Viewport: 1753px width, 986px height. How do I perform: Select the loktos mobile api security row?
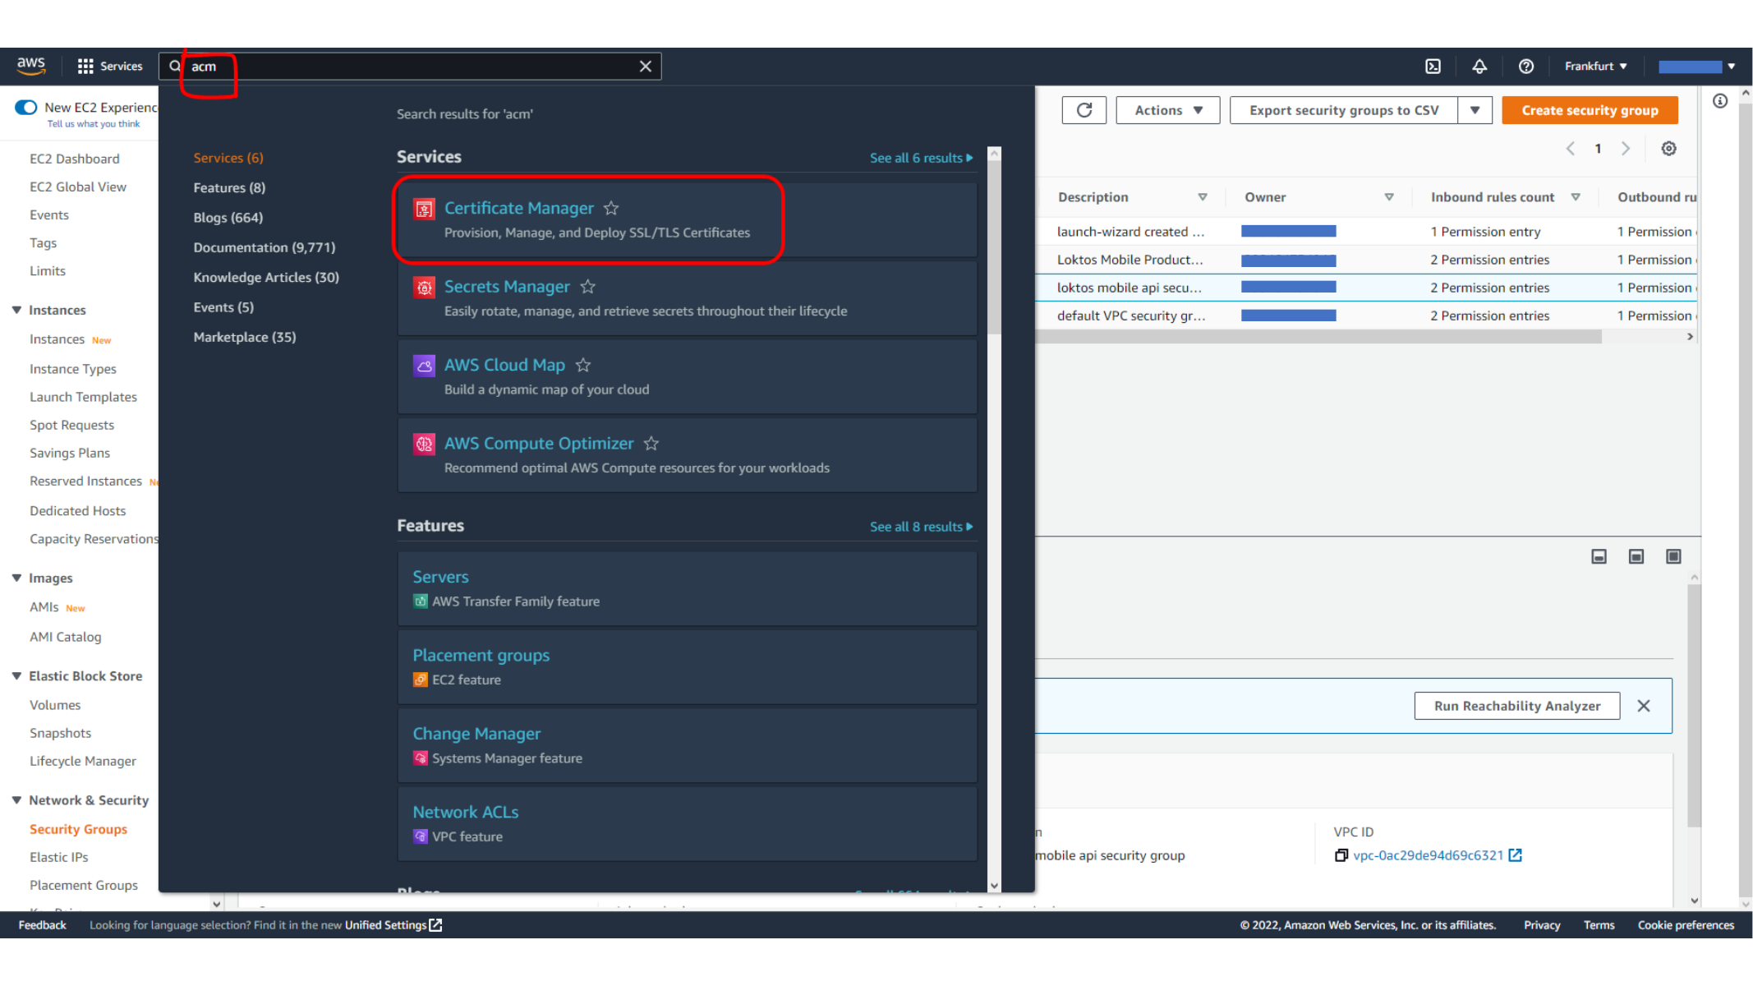[x=1368, y=288]
